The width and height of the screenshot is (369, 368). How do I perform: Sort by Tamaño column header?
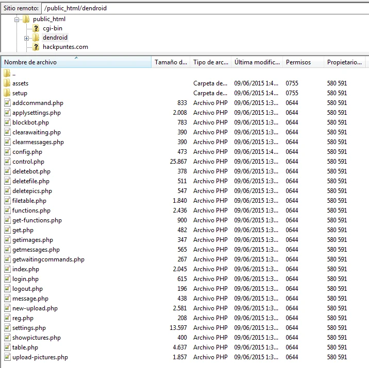click(x=171, y=62)
